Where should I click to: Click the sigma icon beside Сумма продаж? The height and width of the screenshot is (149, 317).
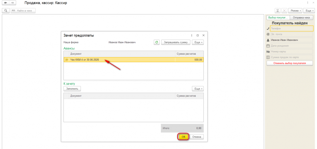click(268, 57)
